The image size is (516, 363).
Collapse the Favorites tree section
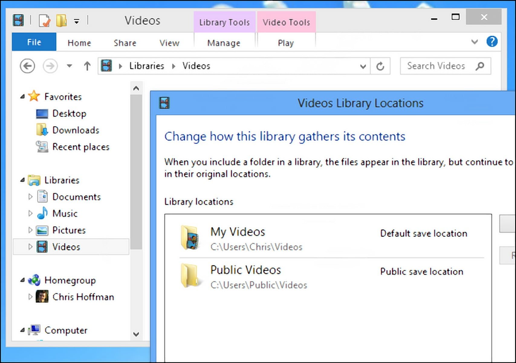[22, 97]
